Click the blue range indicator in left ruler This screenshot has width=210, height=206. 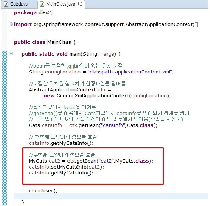point(4,128)
